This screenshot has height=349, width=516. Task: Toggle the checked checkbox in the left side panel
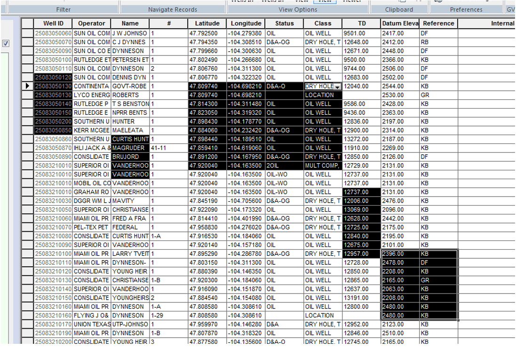[6, 43]
